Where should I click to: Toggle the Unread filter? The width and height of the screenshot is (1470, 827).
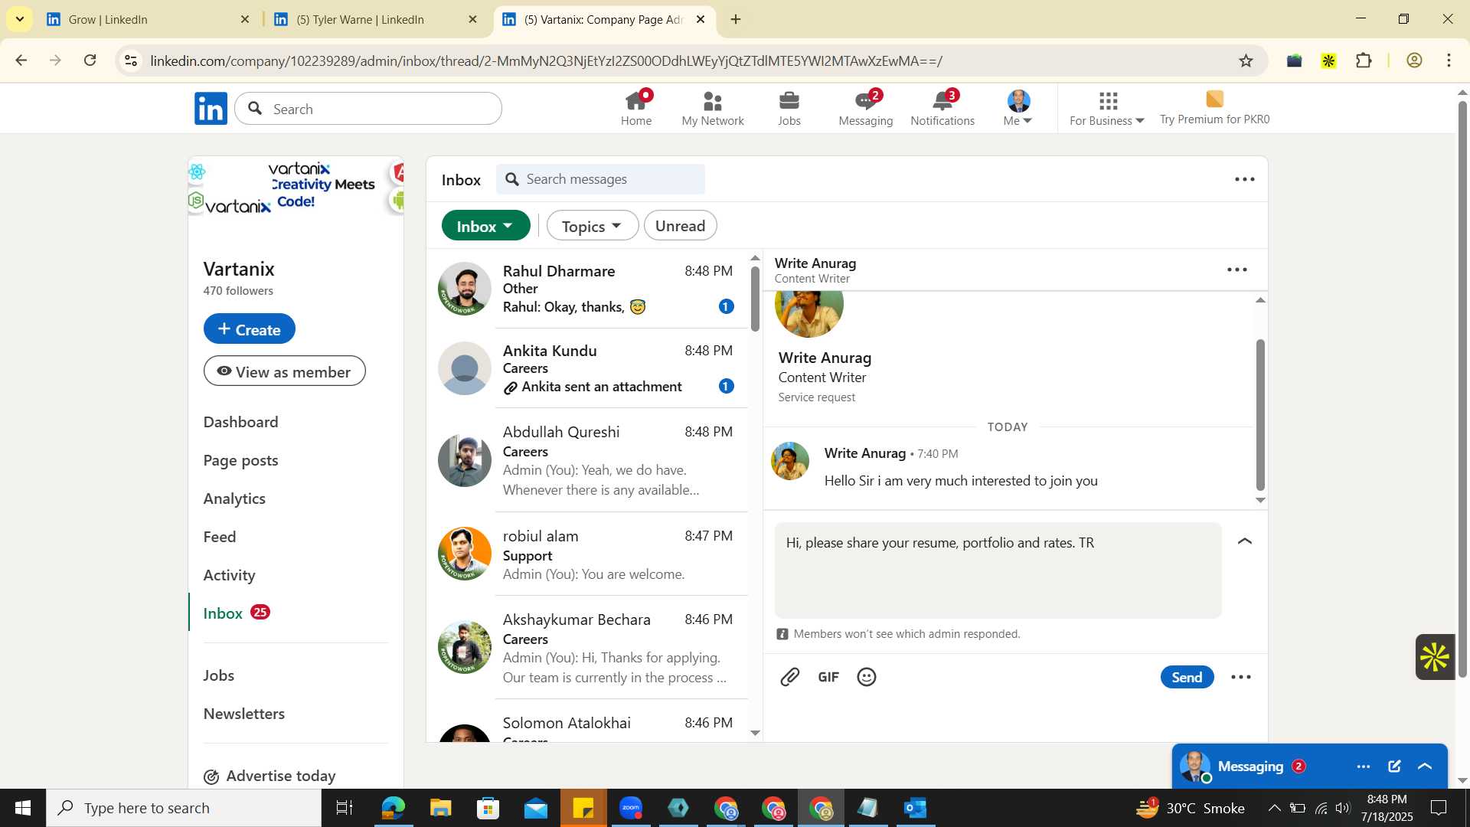[x=680, y=225]
